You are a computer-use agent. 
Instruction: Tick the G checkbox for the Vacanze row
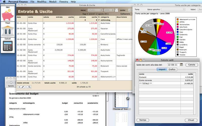tap(99, 28)
